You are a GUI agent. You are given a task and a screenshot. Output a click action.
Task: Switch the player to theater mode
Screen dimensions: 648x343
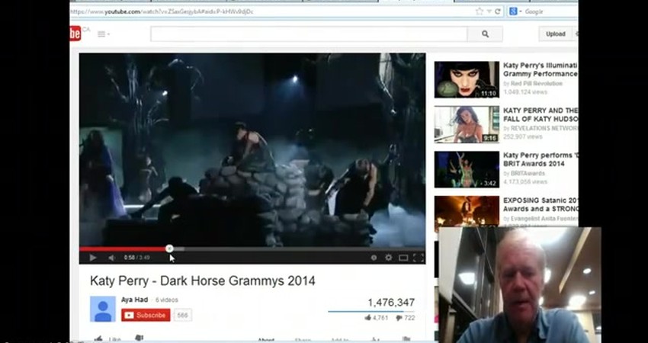(403, 258)
